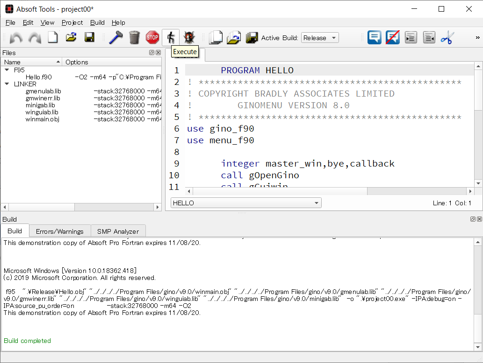
Task: Save with the floppy disk icon
Action: 89,37
